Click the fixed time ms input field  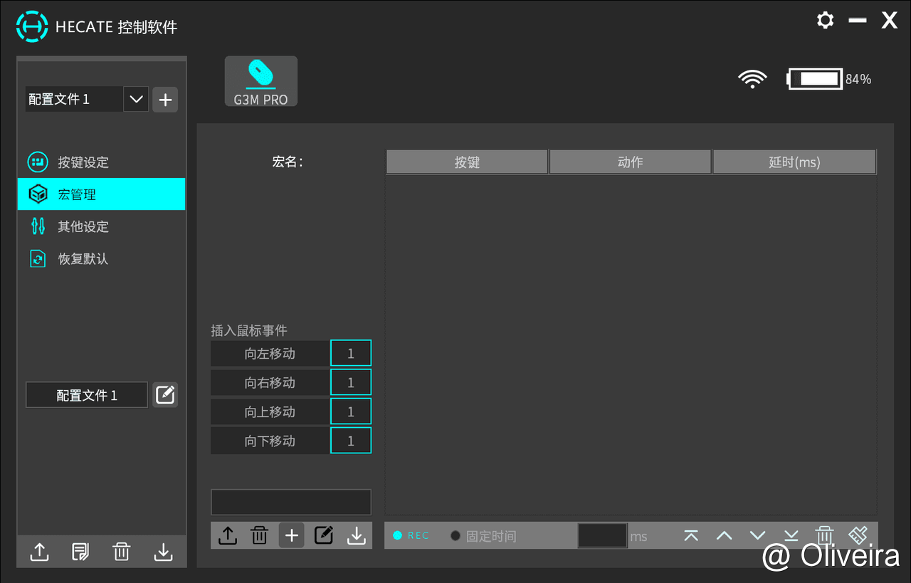click(602, 535)
